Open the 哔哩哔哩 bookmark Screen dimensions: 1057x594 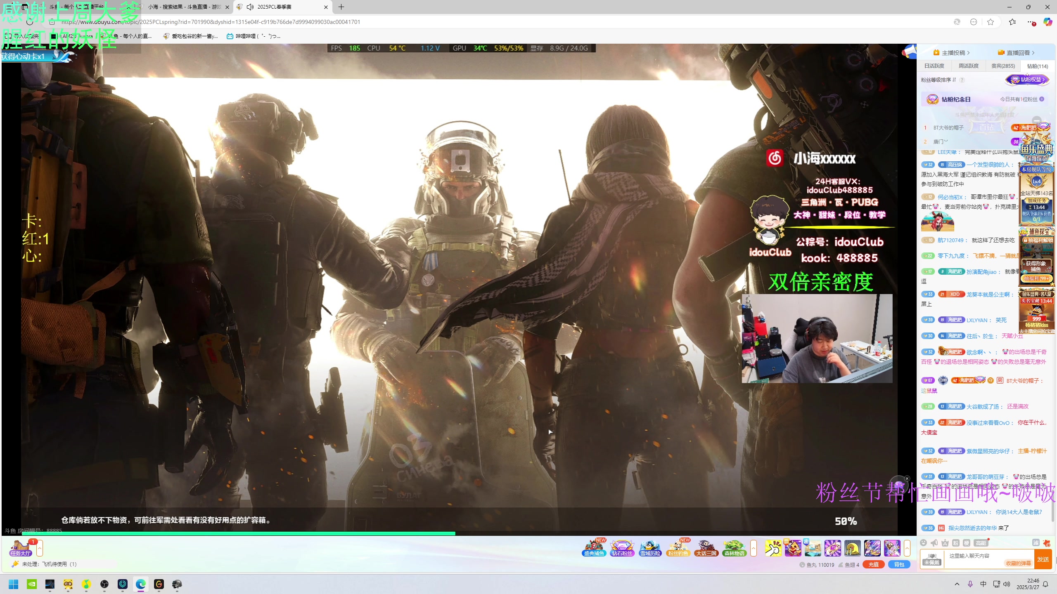tap(254, 36)
